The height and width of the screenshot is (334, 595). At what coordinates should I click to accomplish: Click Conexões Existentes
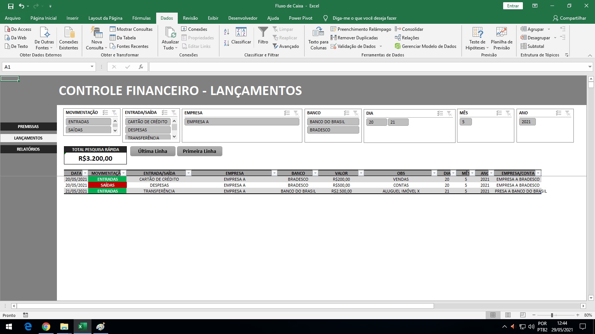69,38
